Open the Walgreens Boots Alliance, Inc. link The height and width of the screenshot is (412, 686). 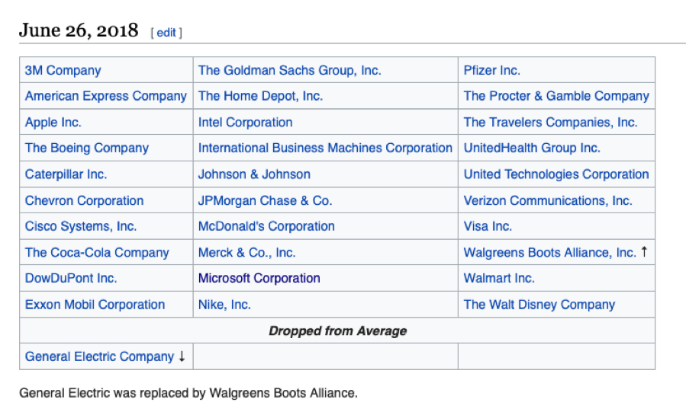tap(549, 252)
